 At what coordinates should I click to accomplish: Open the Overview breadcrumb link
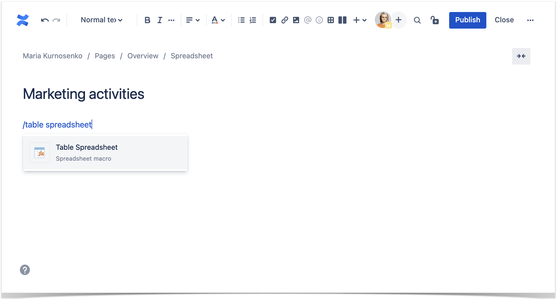point(143,56)
